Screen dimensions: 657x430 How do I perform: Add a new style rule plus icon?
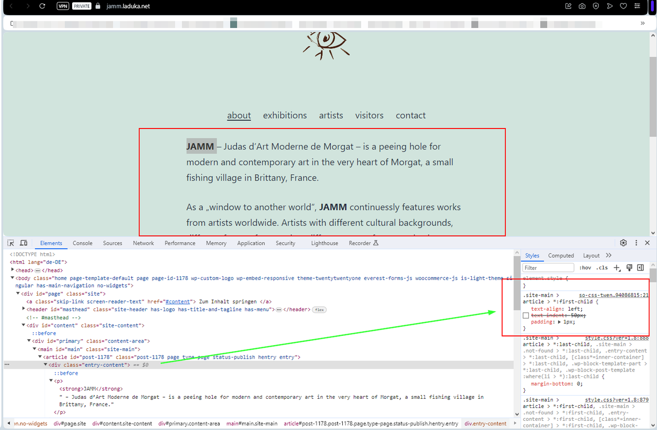click(617, 268)
